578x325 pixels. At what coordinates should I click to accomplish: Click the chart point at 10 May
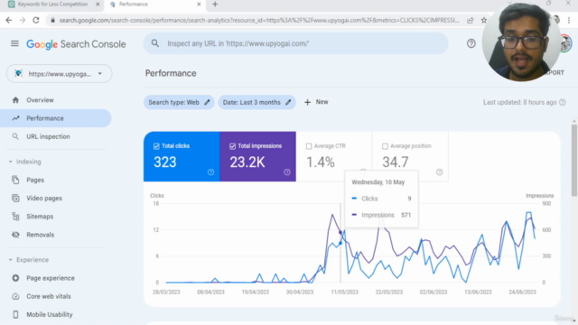coord(340,233)
